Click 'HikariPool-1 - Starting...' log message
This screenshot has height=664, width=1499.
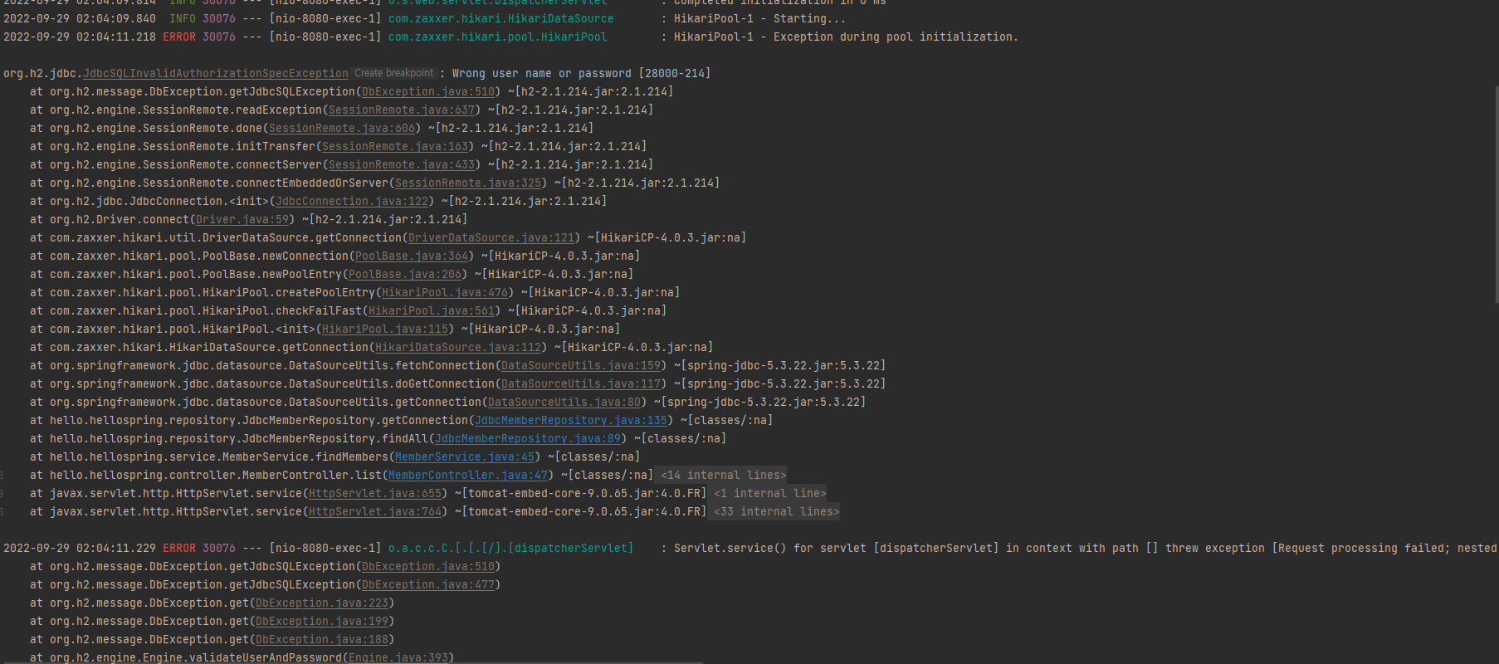coord(760,18)
